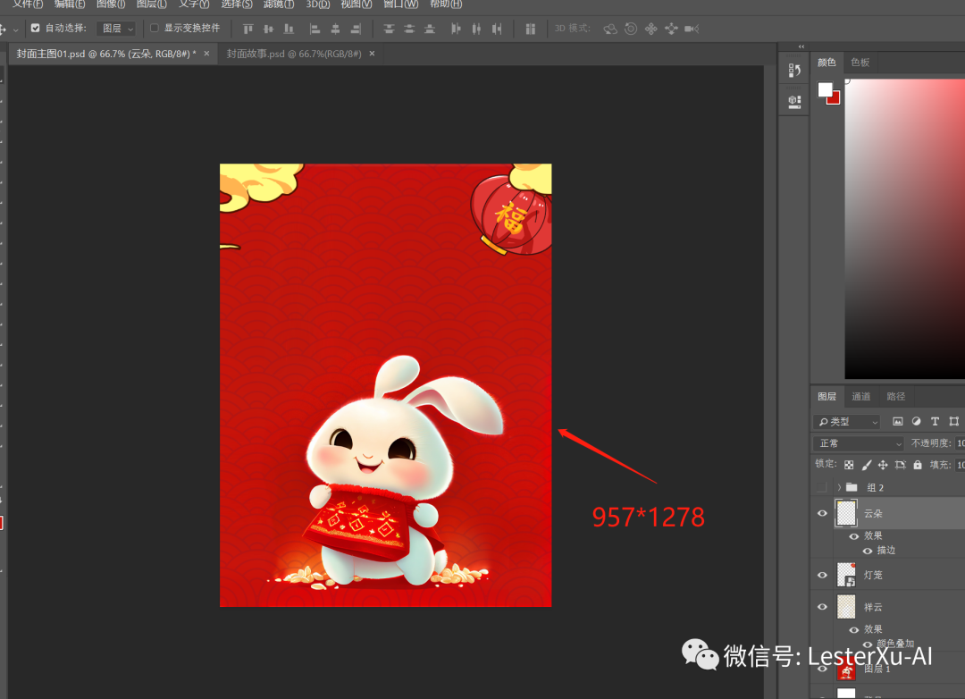The width and height of the screenshot is (965, 699).
Task: Filter layers by adjustment layer icon
Action: [x=917, y=422]
